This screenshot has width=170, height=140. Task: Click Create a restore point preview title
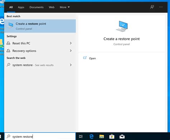[122, 39]
